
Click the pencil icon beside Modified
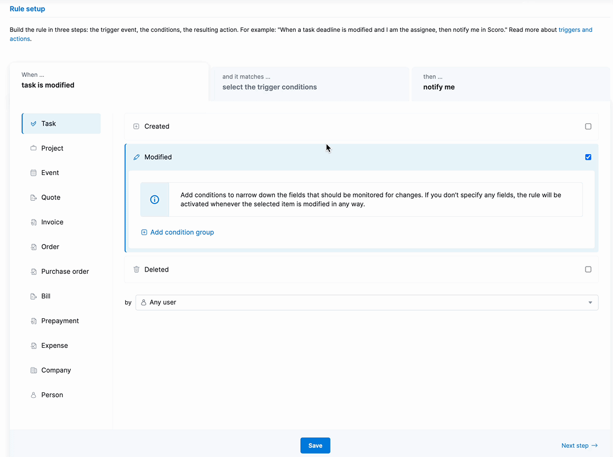tap(137, 157)
